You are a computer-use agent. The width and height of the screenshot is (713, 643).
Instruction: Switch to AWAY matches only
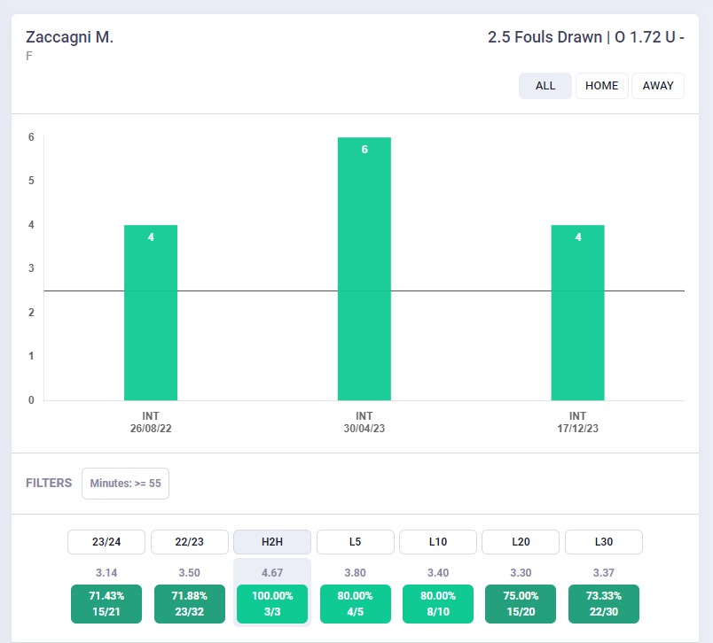658,86
